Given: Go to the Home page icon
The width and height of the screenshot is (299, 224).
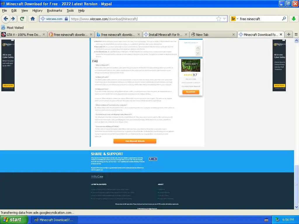Looking at the screenshot, I should pos(33,19).
